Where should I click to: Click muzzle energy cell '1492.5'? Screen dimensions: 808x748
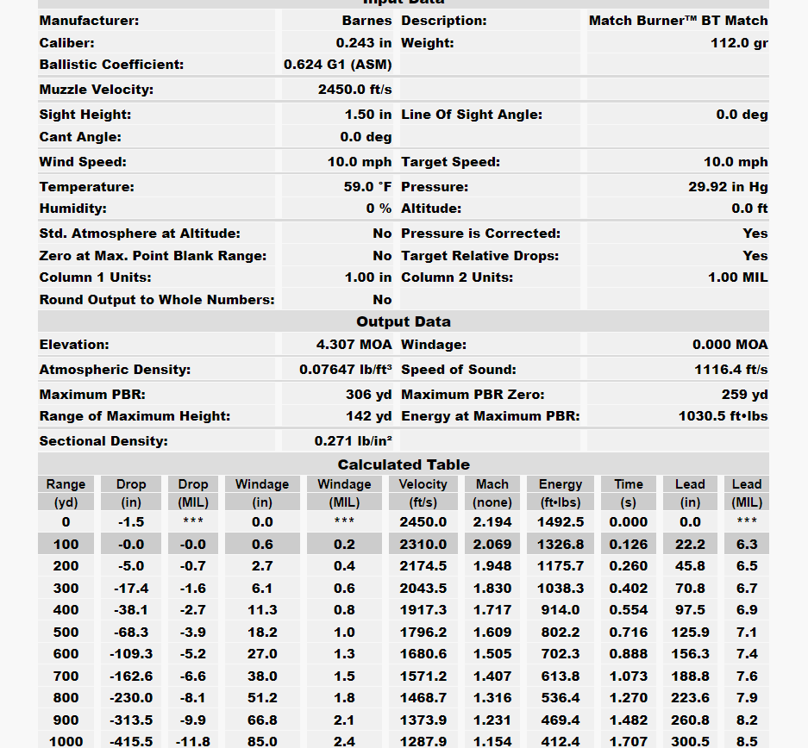coord(561,522)
